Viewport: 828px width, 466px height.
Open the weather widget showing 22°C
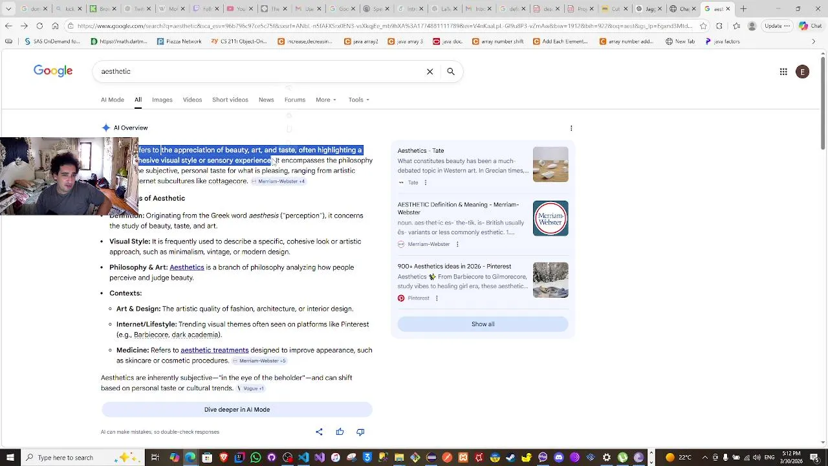point(679,458)
